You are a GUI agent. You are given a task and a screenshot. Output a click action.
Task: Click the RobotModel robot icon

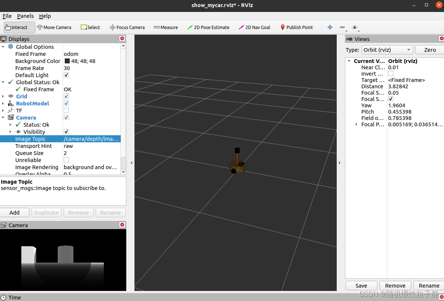[11, 103]
